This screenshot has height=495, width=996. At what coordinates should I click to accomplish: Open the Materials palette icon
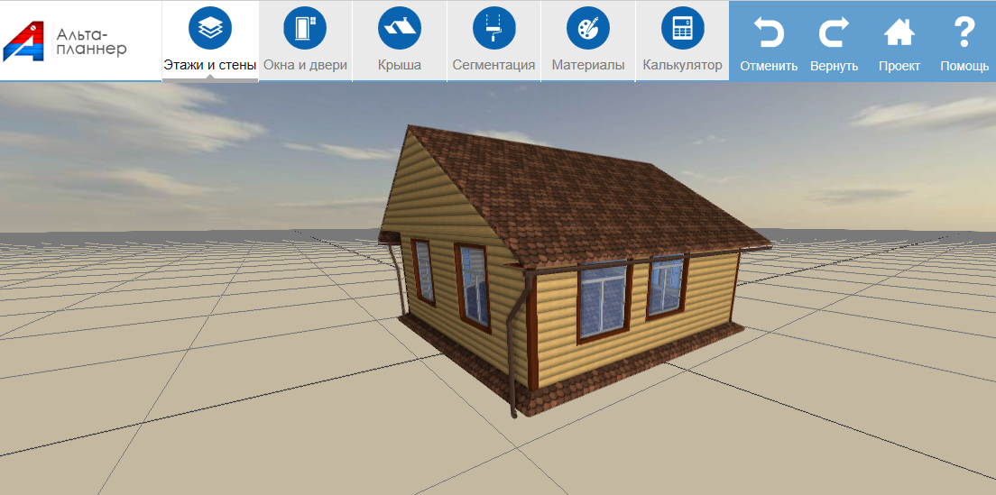pyautogui.click(x=588, y=28)
